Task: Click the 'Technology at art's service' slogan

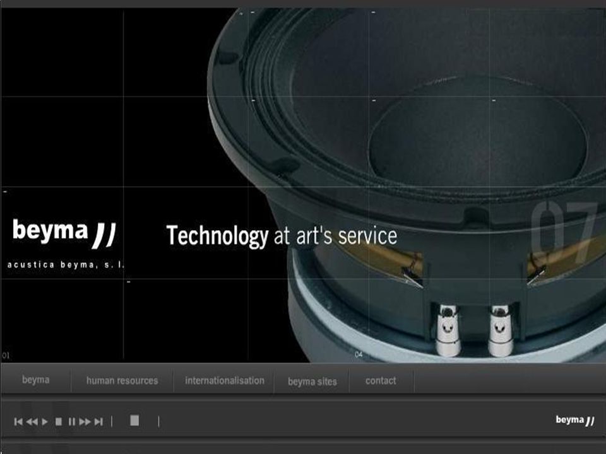Action: [282, 236]
